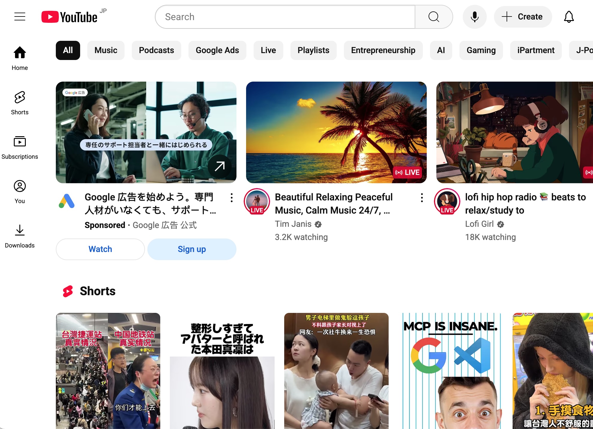Select the Gaming filter chip

(481, 50)
